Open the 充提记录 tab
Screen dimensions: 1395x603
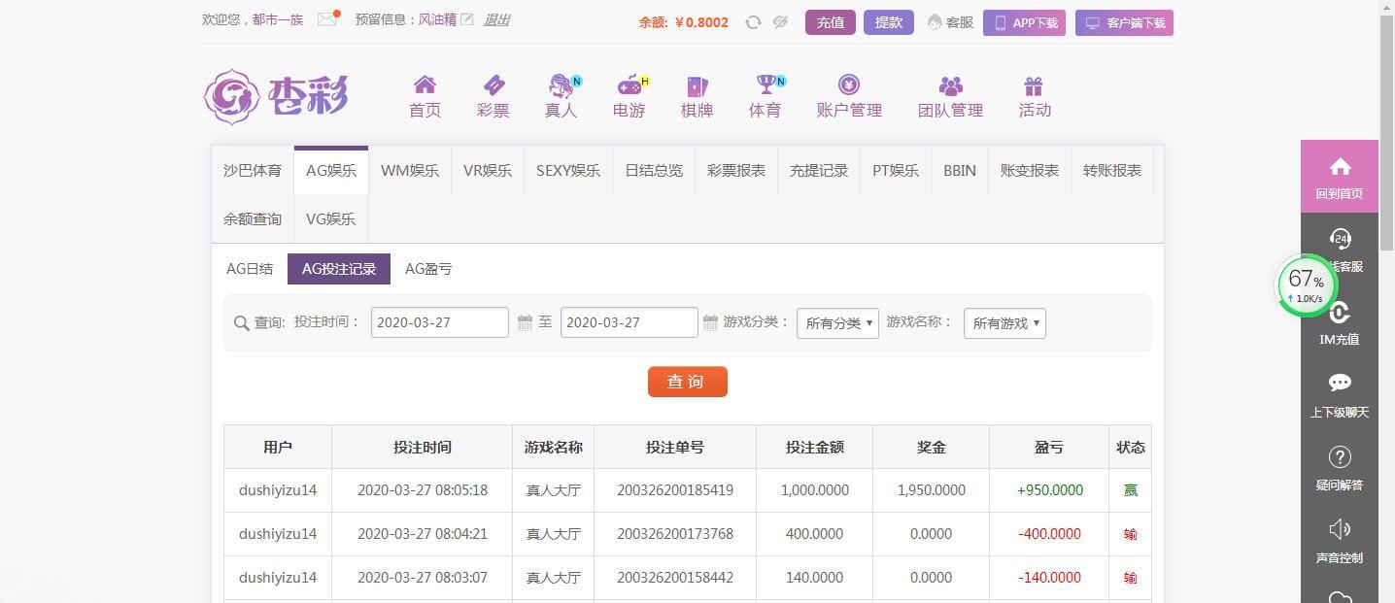click(819, 171)
